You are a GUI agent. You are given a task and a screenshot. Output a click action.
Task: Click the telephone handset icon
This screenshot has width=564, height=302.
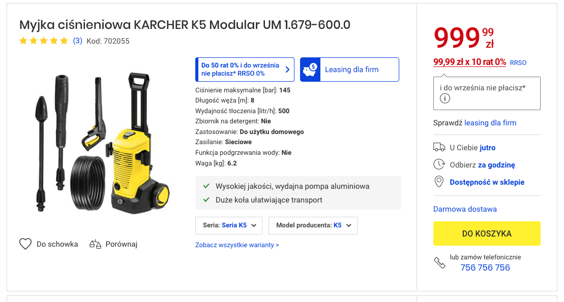439,263
